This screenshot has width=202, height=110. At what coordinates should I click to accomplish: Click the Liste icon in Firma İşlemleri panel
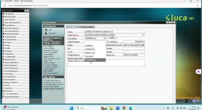(46, 30)
